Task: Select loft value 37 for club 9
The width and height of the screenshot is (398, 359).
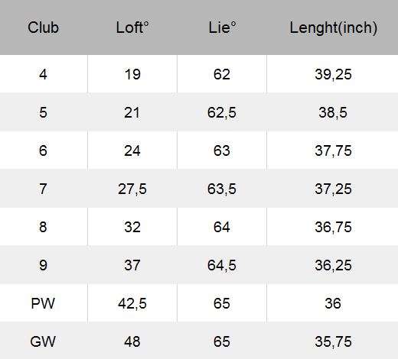Action: pyautogui.click(x=132, y=265)
